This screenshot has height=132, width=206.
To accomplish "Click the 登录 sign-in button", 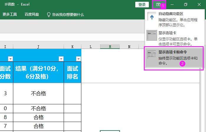I will tap(142, 5).
